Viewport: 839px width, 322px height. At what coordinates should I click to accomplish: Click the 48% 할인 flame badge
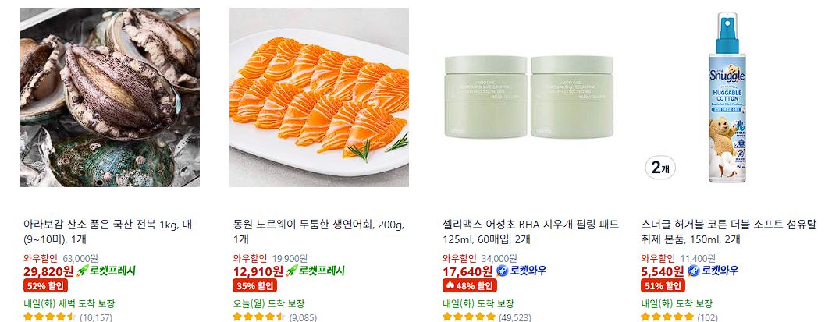coord(469,285)
